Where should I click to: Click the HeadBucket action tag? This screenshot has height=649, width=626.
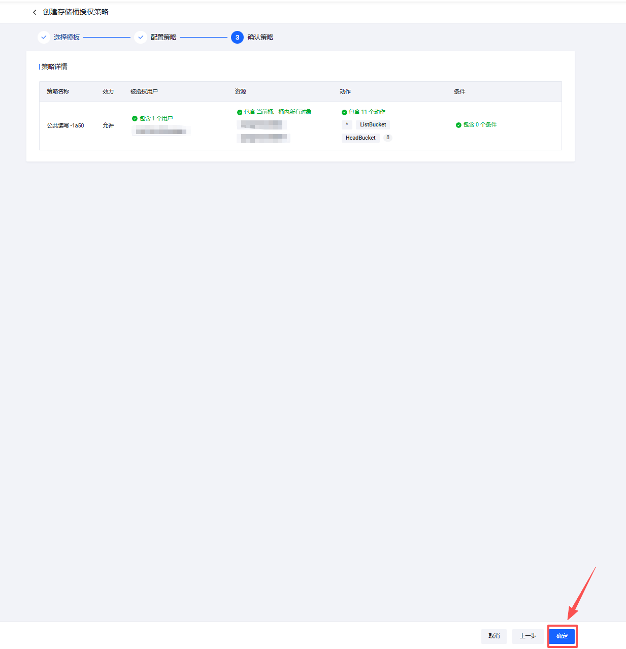pyautogui.click(x=360, y=138)
